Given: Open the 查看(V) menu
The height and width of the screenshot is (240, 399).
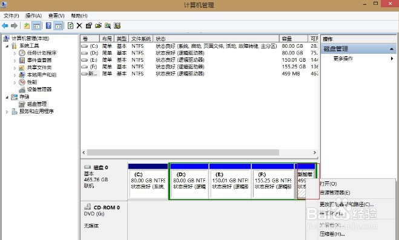Looking at the screenshot, I should 56,16.
